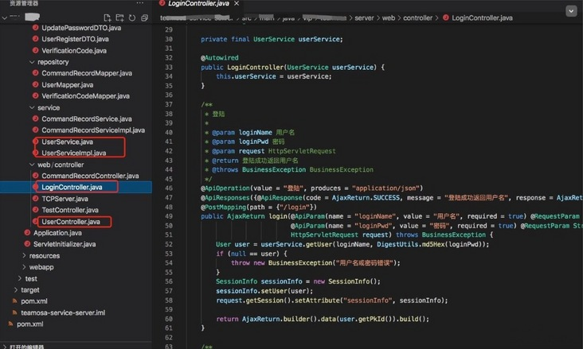
Task: Click the down-arrow button at top right
Action: [571, 11]
